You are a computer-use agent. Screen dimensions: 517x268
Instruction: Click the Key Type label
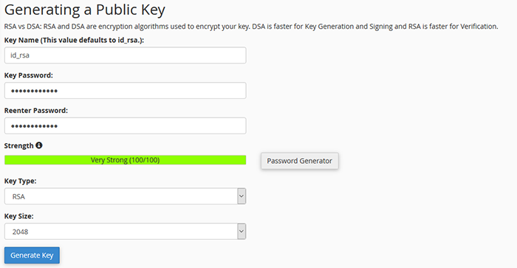coord(20,181)
